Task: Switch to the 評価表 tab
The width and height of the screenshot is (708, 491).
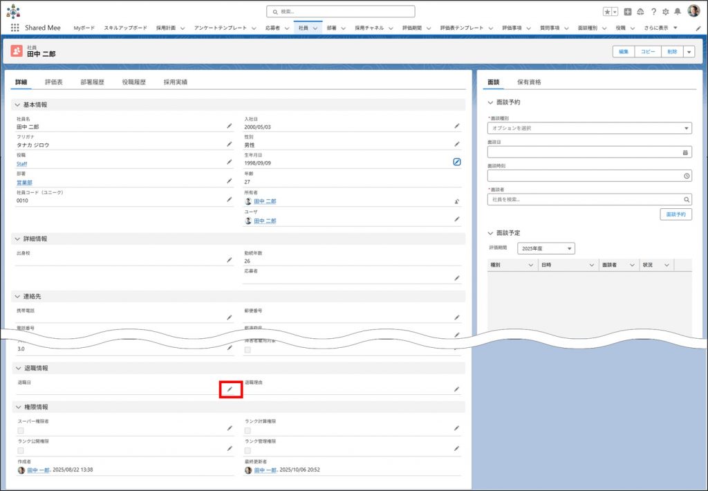Action: coord(54,82)
